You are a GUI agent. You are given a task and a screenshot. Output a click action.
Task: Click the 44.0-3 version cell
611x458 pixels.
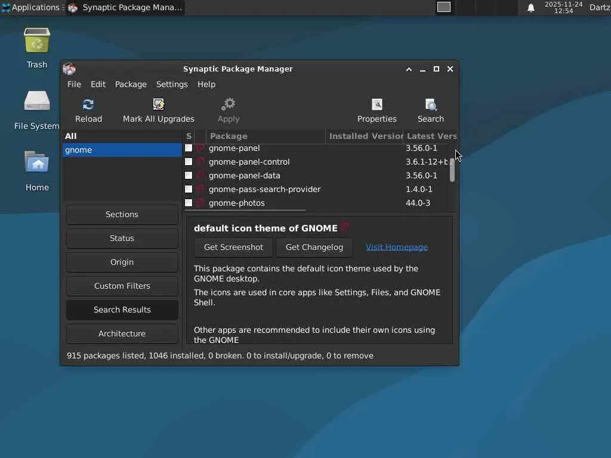pyautogui.click(x=418, y=203)
